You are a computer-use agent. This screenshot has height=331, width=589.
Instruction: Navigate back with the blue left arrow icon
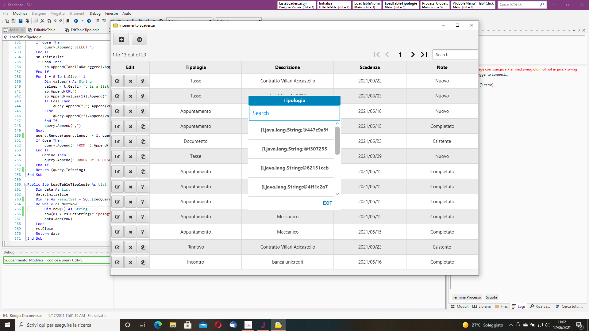click(76, 21)
